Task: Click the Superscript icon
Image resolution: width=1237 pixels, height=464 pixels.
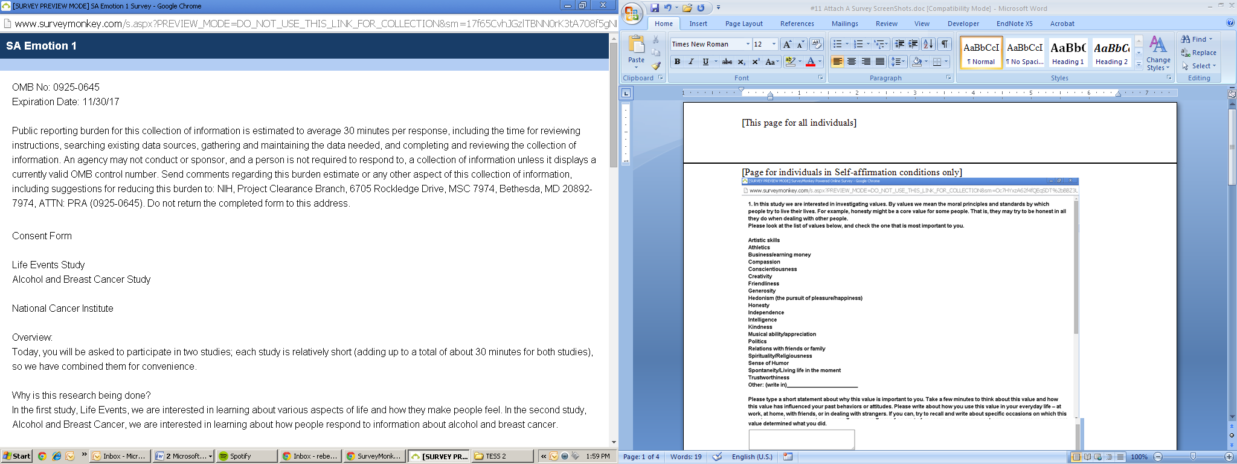Action: [755, 62]
